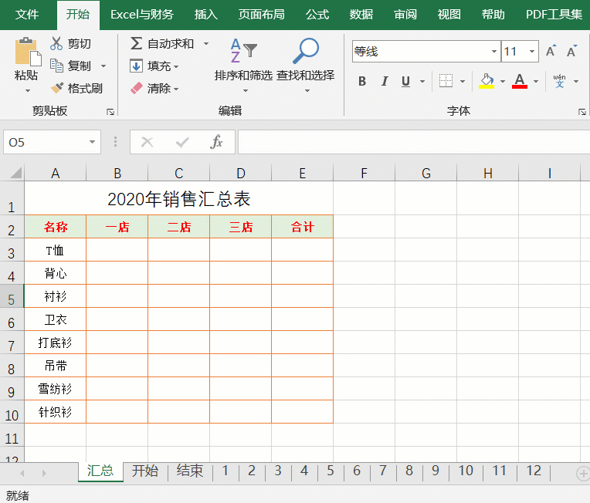590x503 pixels.
Task: Switch to the 页面布局 ribbon tab
Action: [261, 15]
